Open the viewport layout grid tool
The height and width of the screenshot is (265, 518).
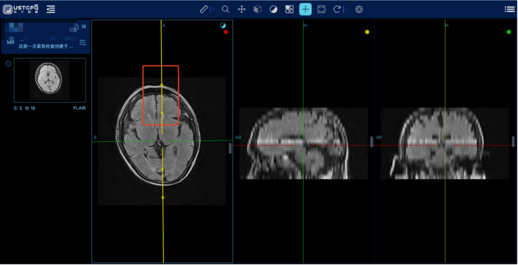click(289, 9)
